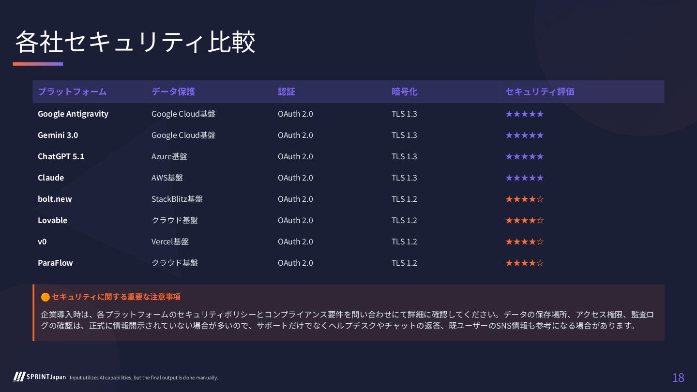The image size is (697, 392).
Task: Click the orange warning circle icon
Action: (45, 297)
